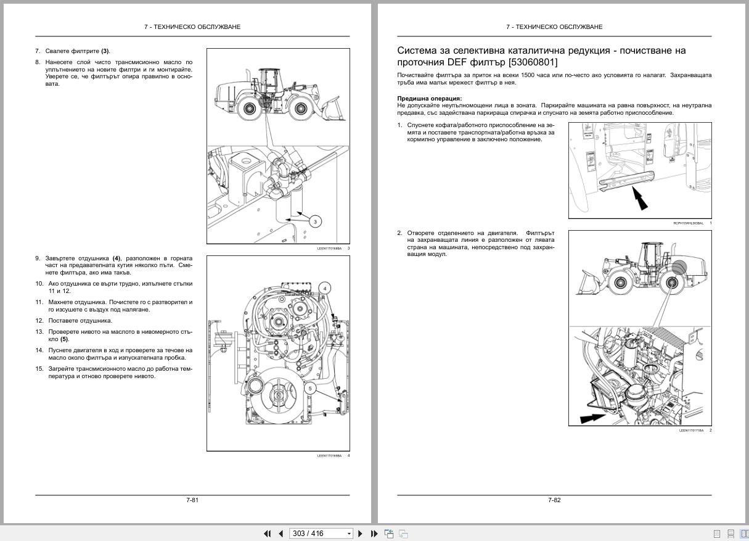Click the heading 'Система за селективна каталитична редукция'
Viewport: 749px width, 541px height.
coord(541,56)
